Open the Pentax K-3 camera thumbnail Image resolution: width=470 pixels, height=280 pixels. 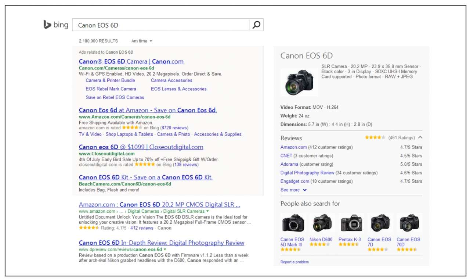(351, 223)
